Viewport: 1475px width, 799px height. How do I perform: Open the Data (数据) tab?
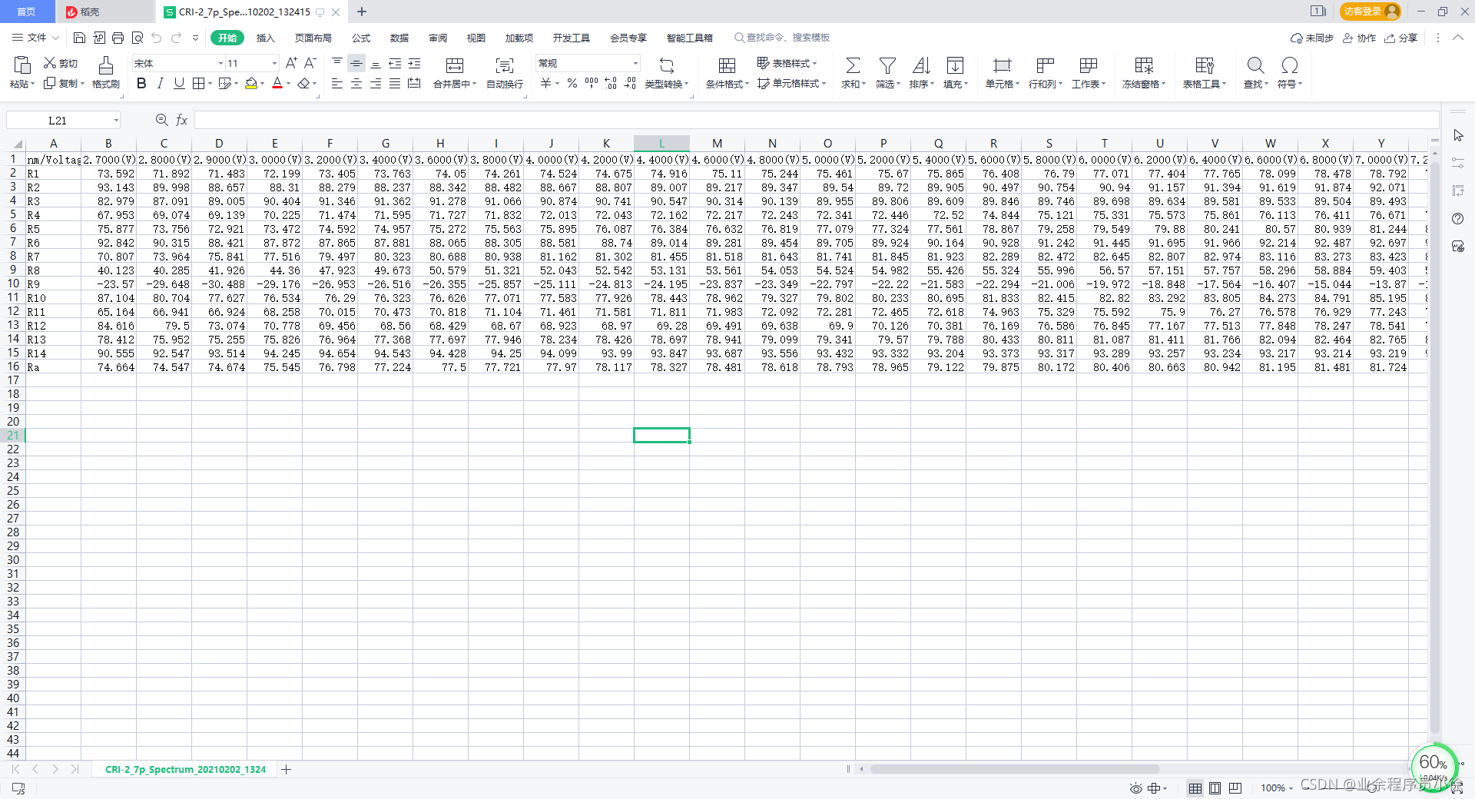point(399,38)
